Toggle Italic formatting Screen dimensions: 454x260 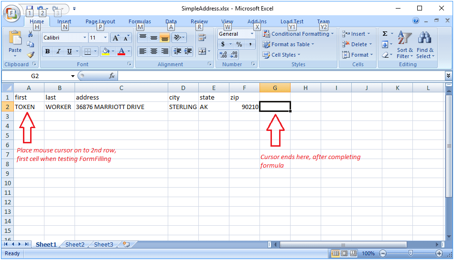point(58,51)
